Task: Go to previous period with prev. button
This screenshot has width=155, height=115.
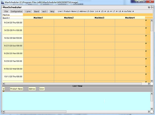Action: click(x=28, y=11)
